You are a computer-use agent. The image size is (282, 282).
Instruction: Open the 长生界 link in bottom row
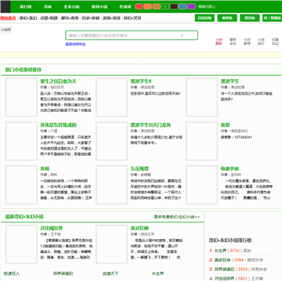point(157,273)
